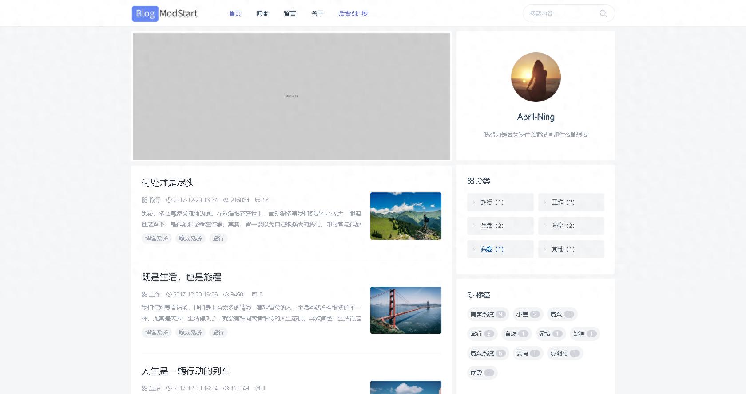Select category 分享 (2)
This screenshot has width=746, height=394.
[x=571, y=226]
